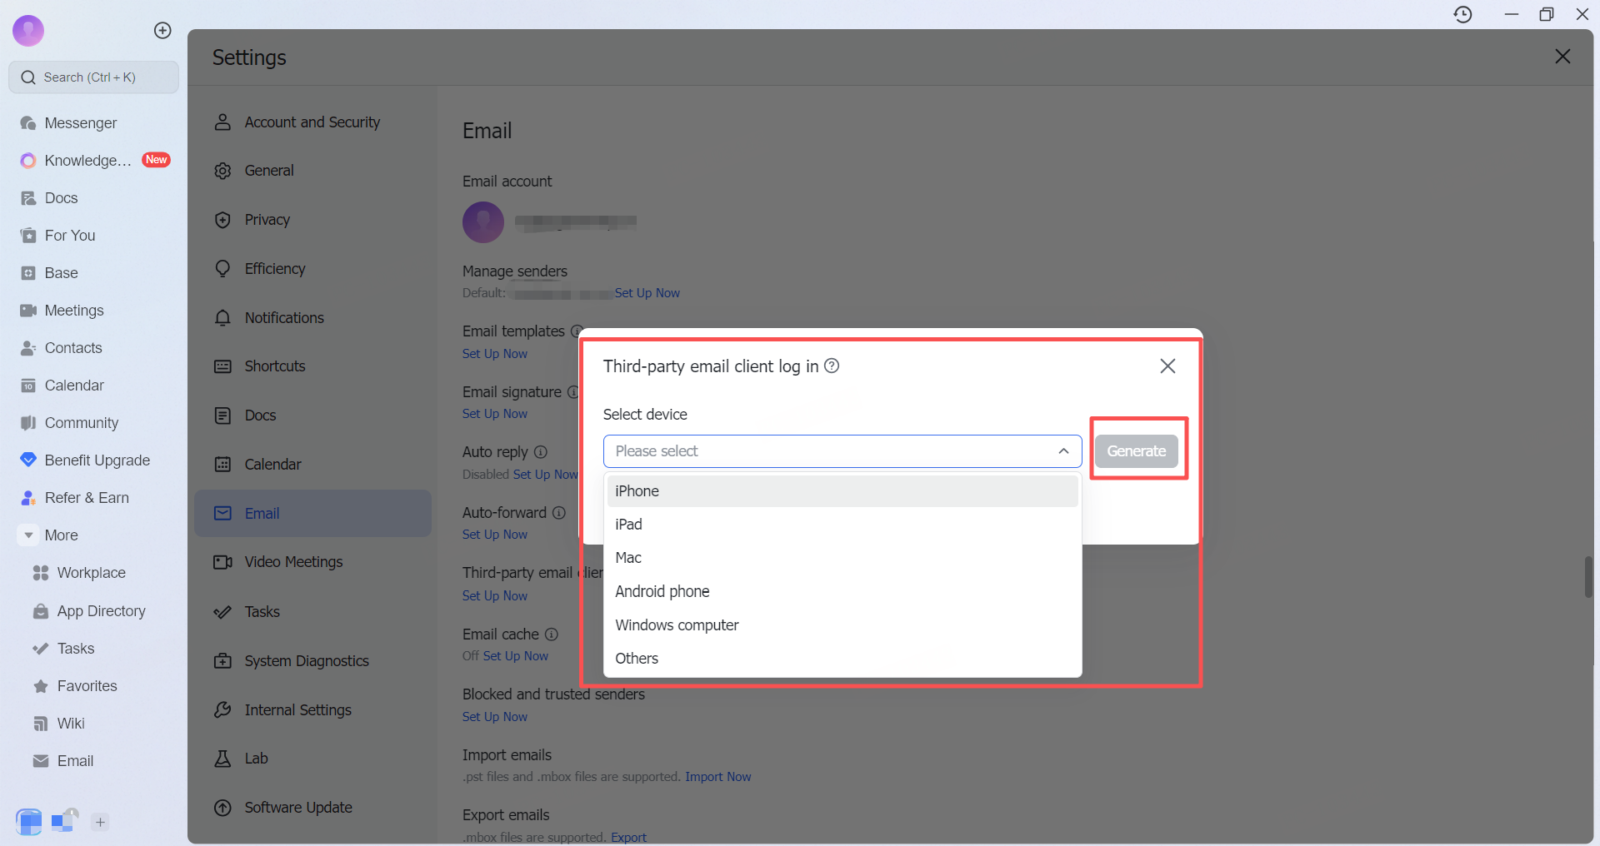The height and width of the screenshot is (846, 1600).
Task: Collapse the Select device dropdown
Action: [1063, 451]
